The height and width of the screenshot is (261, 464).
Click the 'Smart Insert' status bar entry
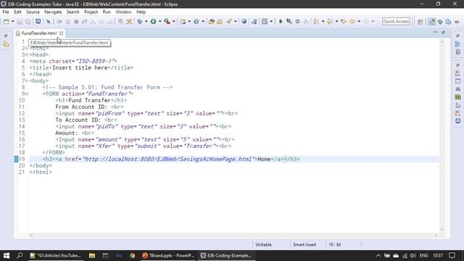304,245
